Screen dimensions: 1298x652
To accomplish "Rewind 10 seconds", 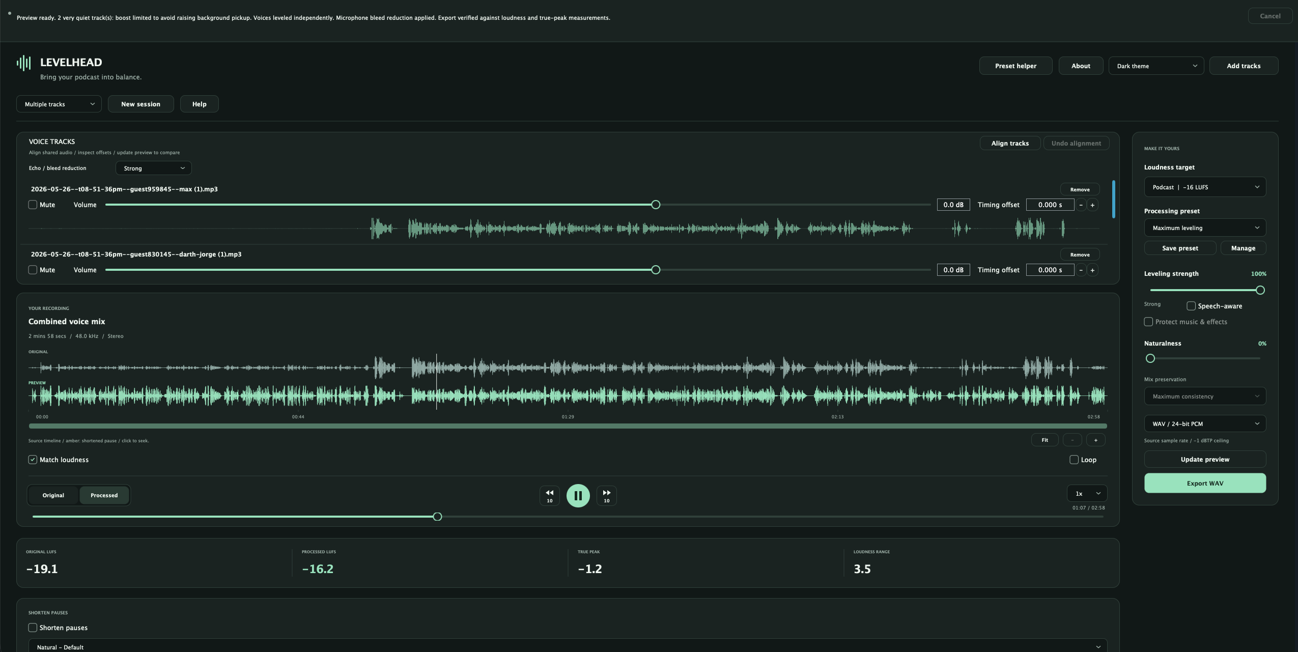I will pos(549,495).
